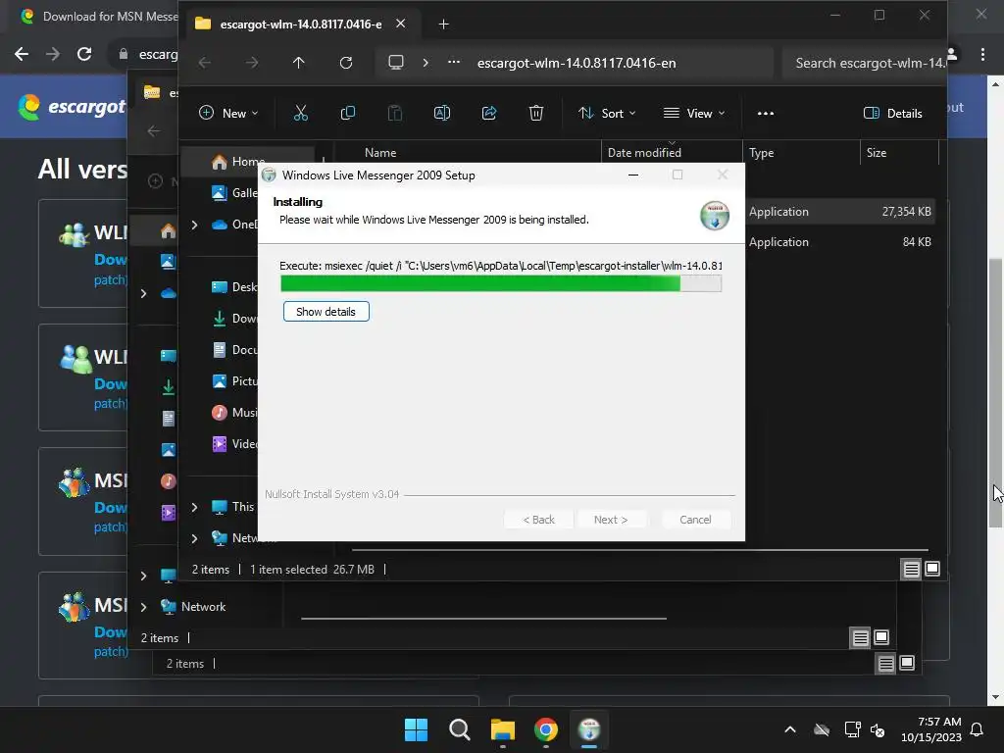
Task: Switch to large thumbnails view in status bar
Action: coord(932,570)
